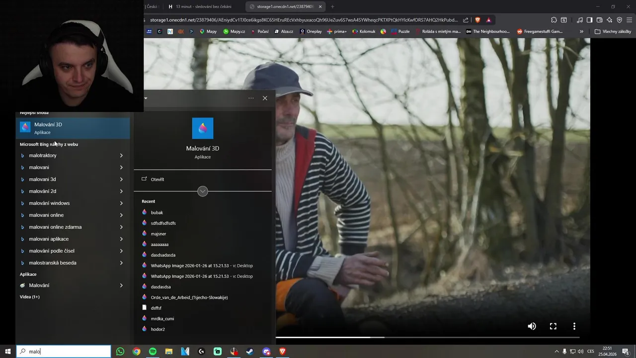Open Spotify from the taskbar
The width and height of the screenshot is (636, 358).
pos(153,352)
